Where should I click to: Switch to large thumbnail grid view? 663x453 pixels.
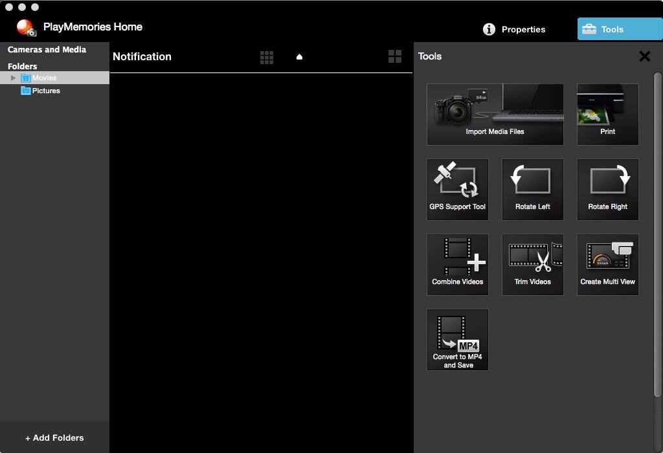click(395, 56)
